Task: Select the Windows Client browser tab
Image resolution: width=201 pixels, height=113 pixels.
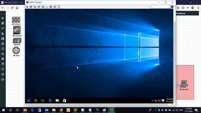Action: tap(12, 3)
